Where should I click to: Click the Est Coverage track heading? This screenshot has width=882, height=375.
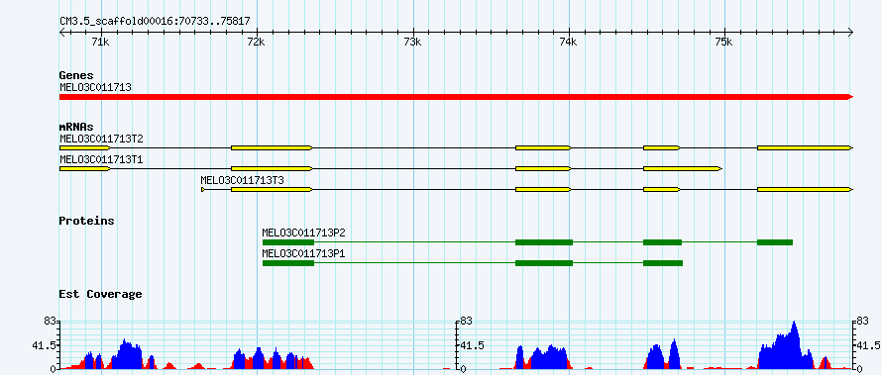coord(101,294)
